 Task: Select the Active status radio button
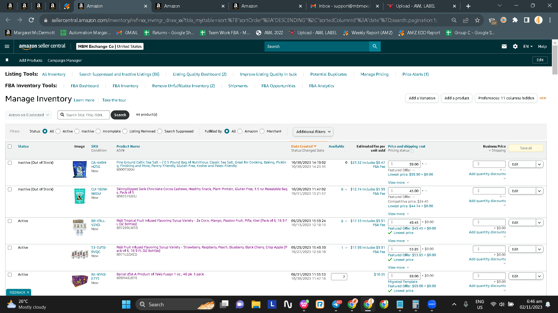(58, 131)
